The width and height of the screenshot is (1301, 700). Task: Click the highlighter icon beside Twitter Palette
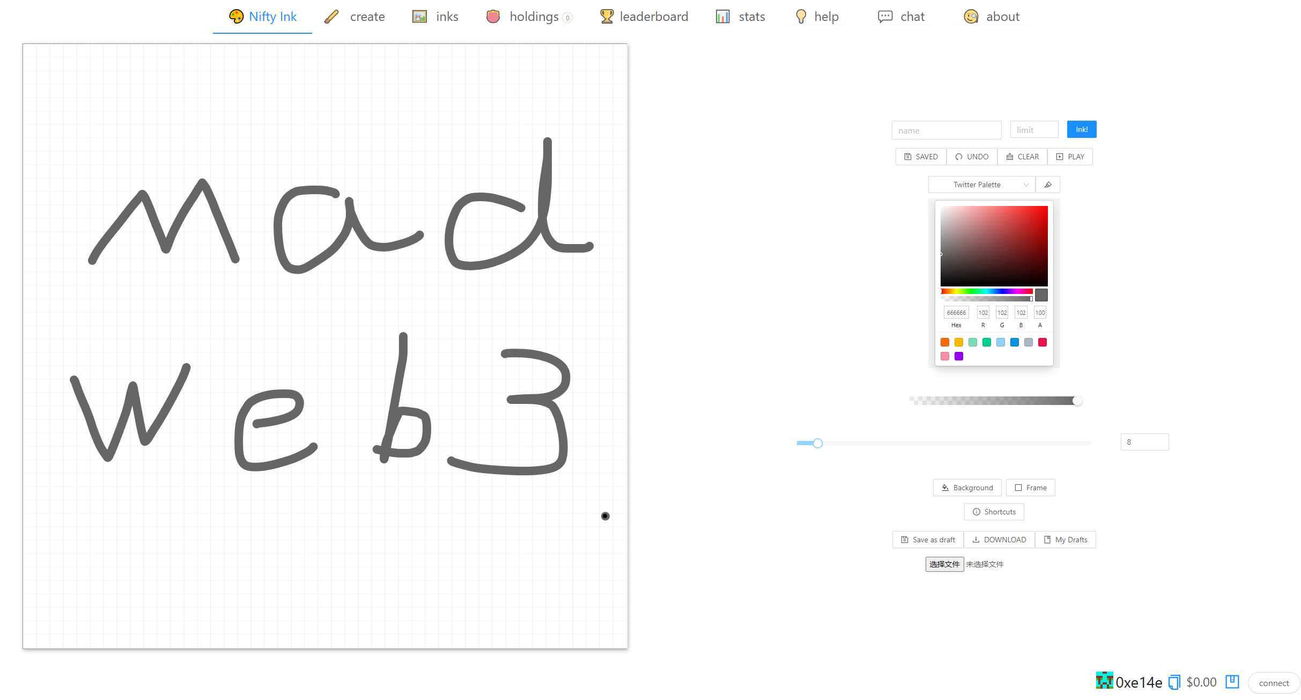click(1047, 185)
